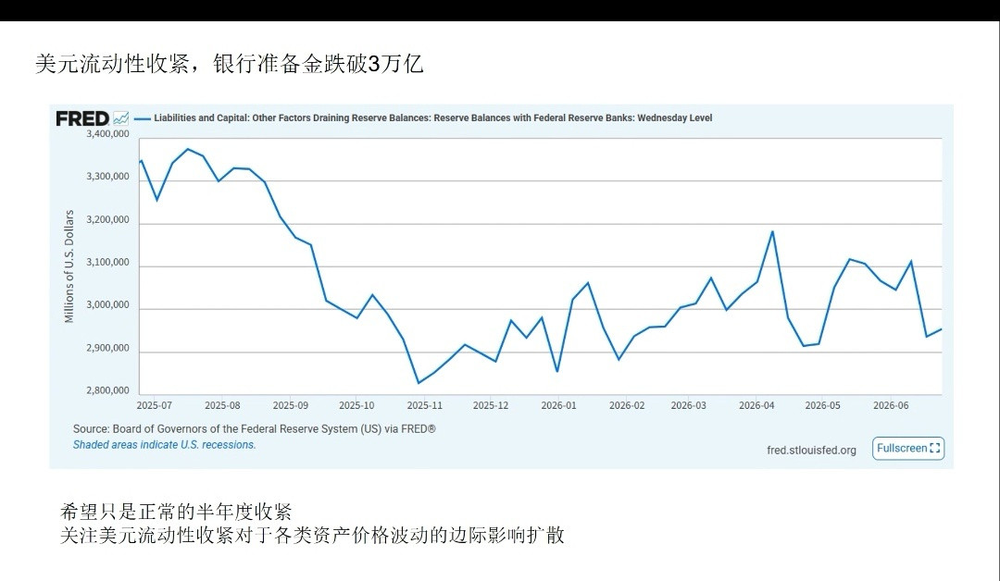Click the y-axis value 3,000,000
1000x581 pixels.
coord(107,305)
